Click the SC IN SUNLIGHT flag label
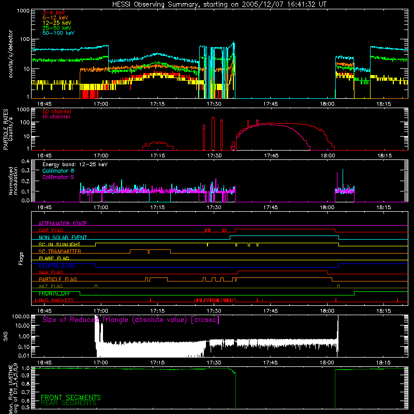Image resolution: width=414 pixels, height=414 pixels. pos(60,244)
